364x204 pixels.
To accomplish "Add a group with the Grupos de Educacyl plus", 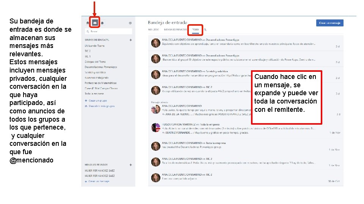I will coord(131,40).
